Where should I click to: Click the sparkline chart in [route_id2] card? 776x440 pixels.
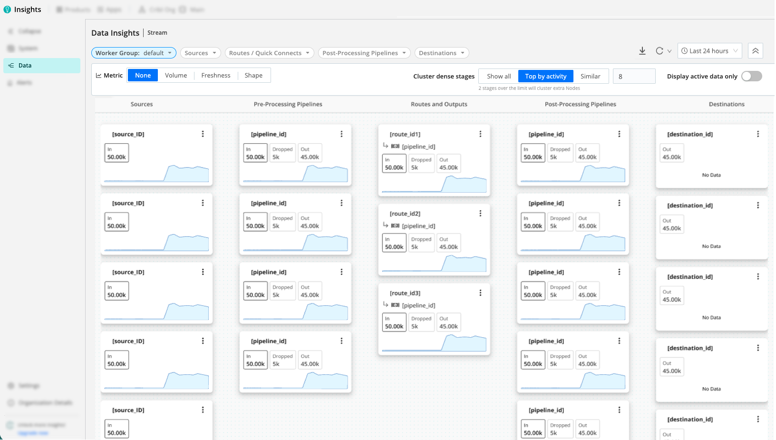tap(434, 264)
